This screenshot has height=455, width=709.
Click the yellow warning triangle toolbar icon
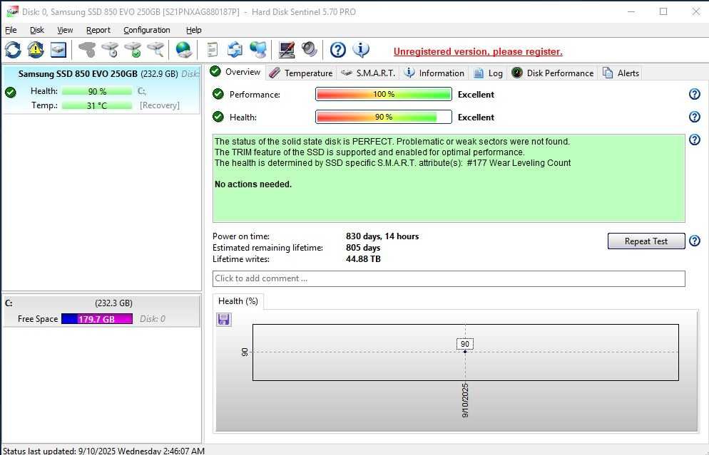(36, 50)
